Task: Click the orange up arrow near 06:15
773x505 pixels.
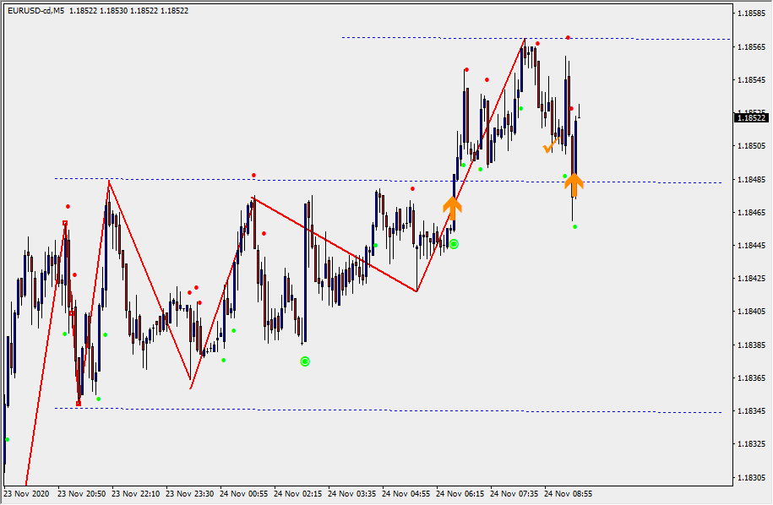Action: (x=453, y=207)
